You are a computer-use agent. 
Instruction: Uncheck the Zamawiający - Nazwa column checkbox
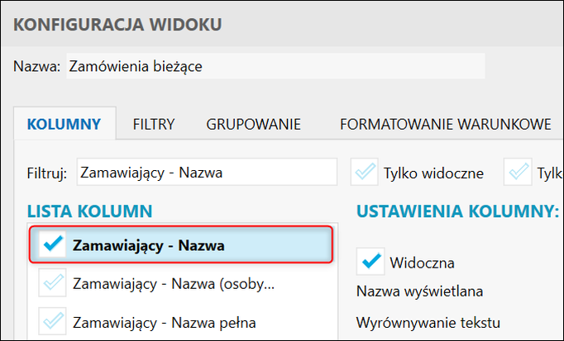coord(53,245)
